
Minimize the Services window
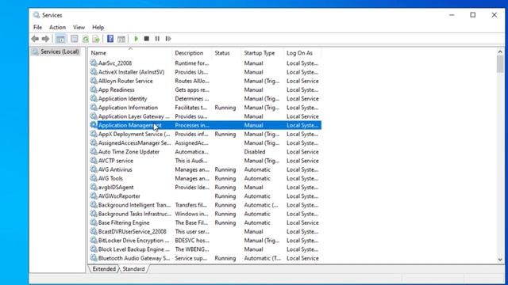[x=452, y=15]
